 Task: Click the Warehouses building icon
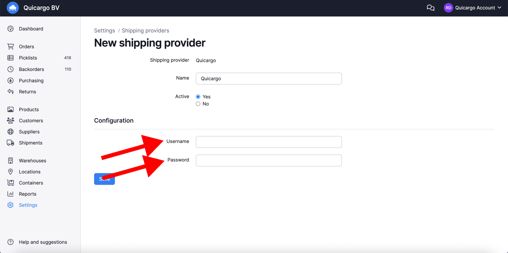[10, 160]
